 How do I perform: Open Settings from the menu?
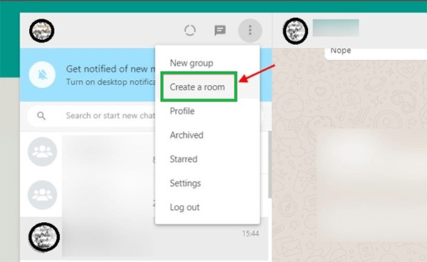[185, 183]
